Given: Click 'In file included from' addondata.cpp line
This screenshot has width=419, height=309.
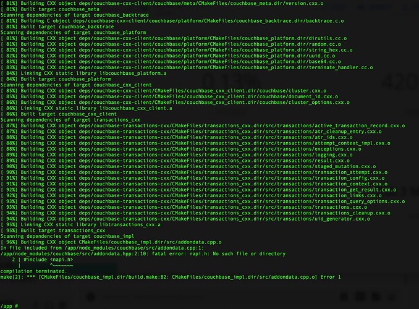Looking at the screenshot, I should [x=102, y=248].
